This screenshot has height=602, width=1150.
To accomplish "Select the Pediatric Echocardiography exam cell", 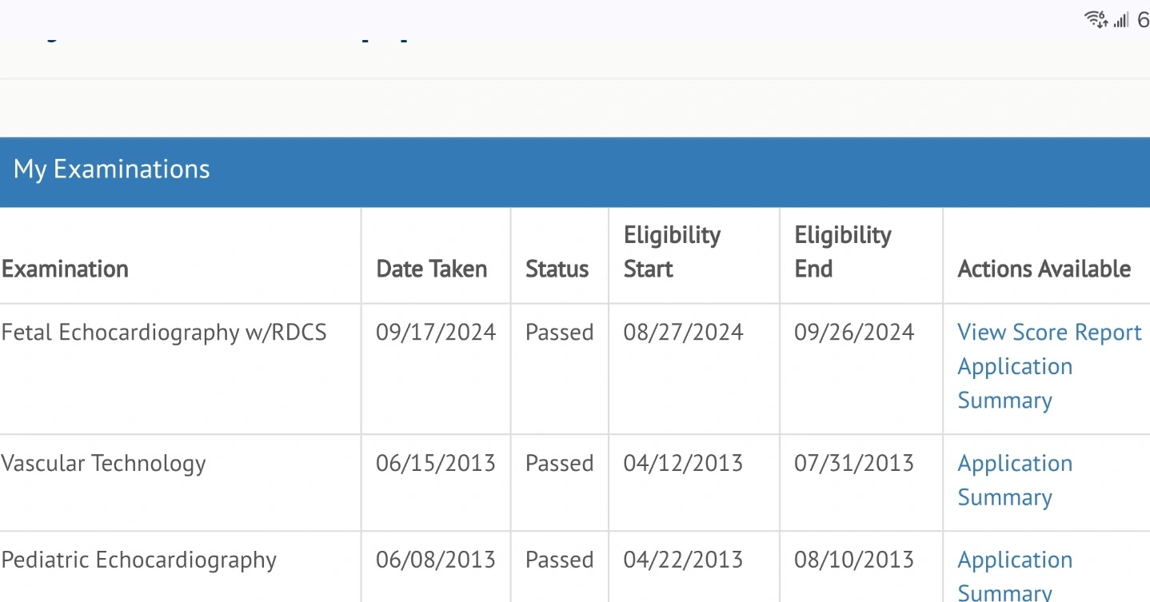I will pos(180,567).
